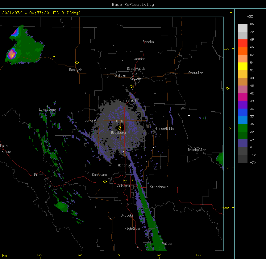Image resolution: width=266 pixels, height=259 pixels.
Task: Click the dBZ legend heading
Action: (250, 16)
